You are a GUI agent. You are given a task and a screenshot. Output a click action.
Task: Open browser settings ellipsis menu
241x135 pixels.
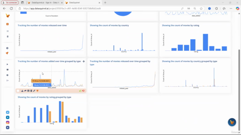point(231,9)
